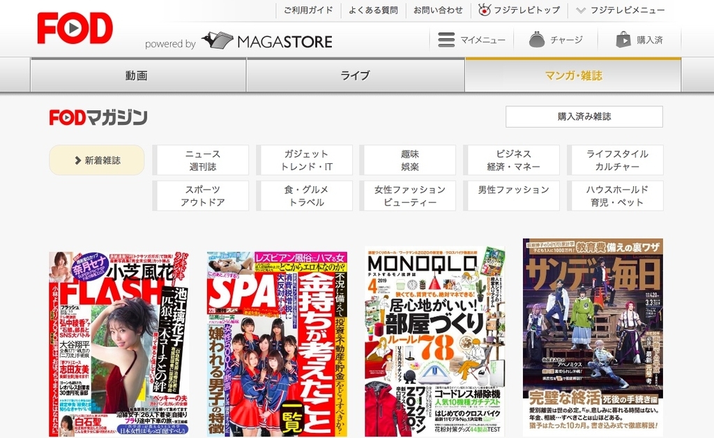Select the 趣味 娯楽 category
This screenshot has height=438, width=714.
click(x=408, y=160)
